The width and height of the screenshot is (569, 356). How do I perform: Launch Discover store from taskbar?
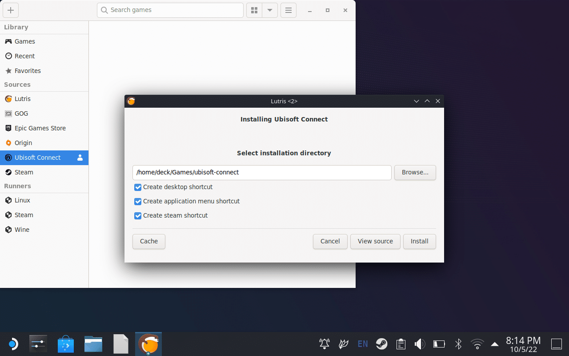(66, 344)
